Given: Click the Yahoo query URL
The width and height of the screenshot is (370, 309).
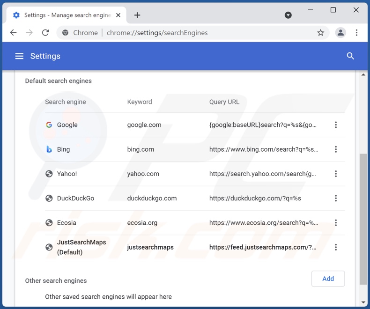Looking at the screenshot, I should click(262, 174).
